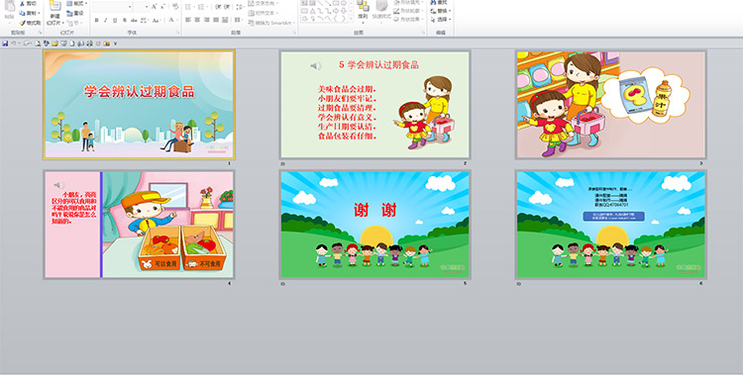
Task: Click the open folder icon in quick access toolbar
Action: [54, 44]
